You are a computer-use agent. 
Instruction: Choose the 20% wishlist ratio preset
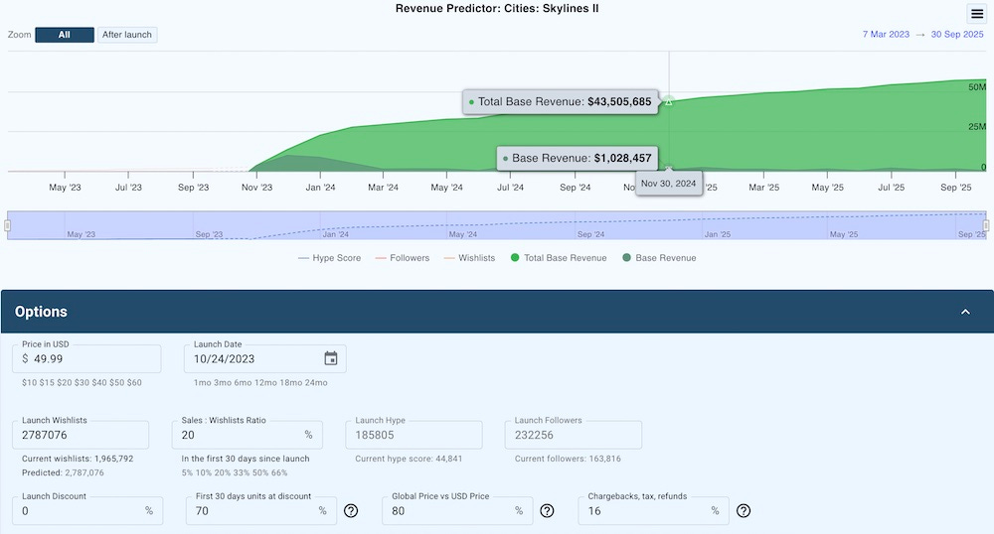tap(224, 472)
